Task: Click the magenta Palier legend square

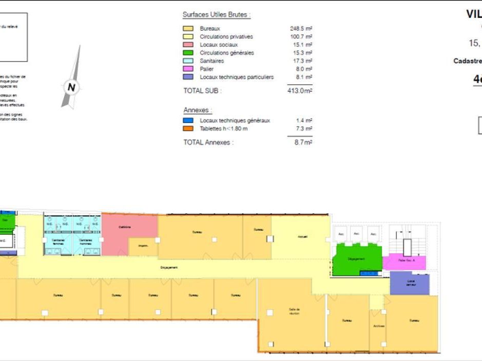Action: (187, 69)
